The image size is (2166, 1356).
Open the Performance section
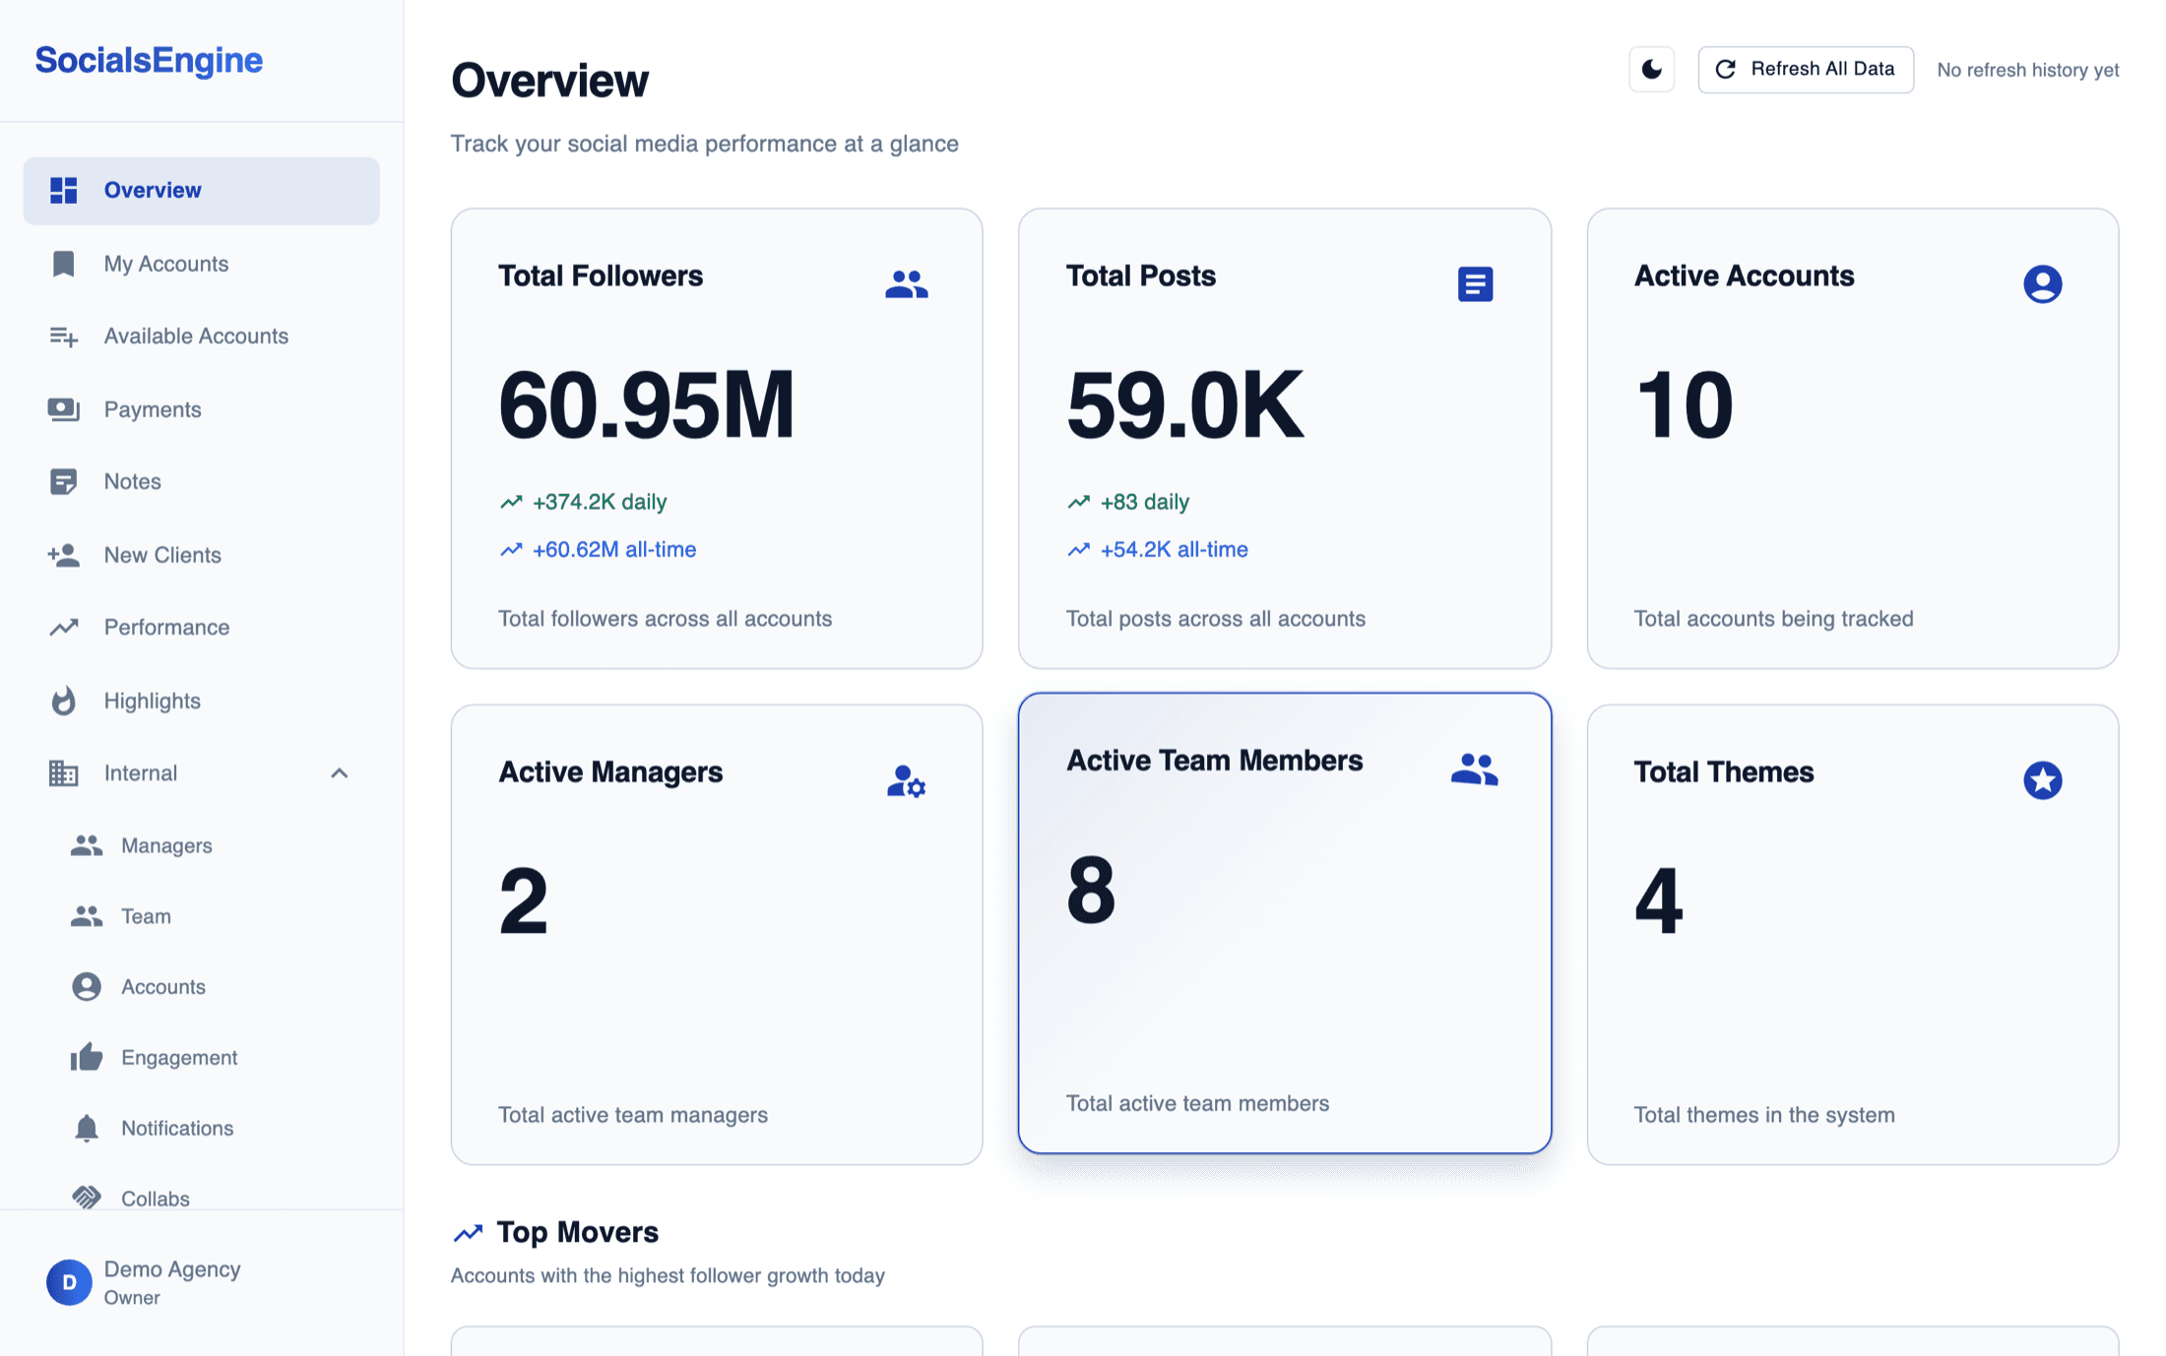coord(202,628)
